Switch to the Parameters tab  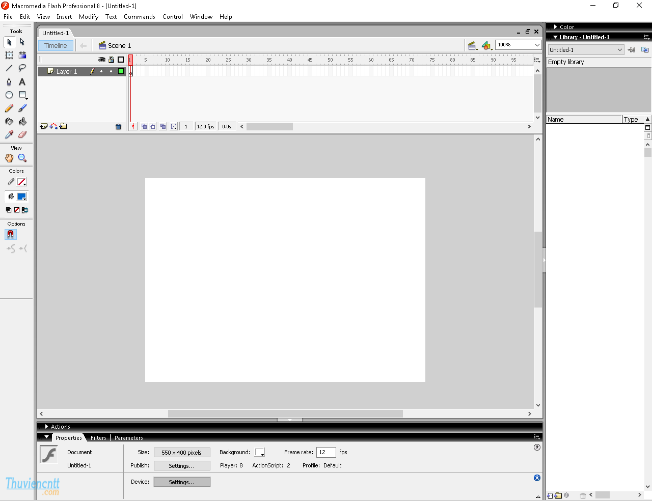(x=129, y=438)
